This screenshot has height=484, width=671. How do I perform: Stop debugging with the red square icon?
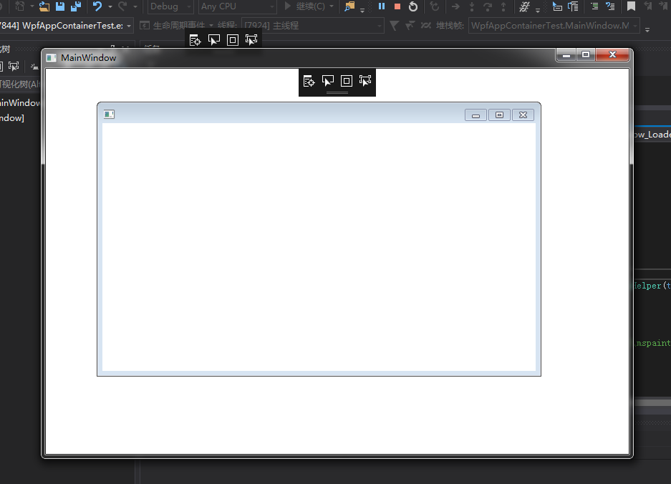397,6
